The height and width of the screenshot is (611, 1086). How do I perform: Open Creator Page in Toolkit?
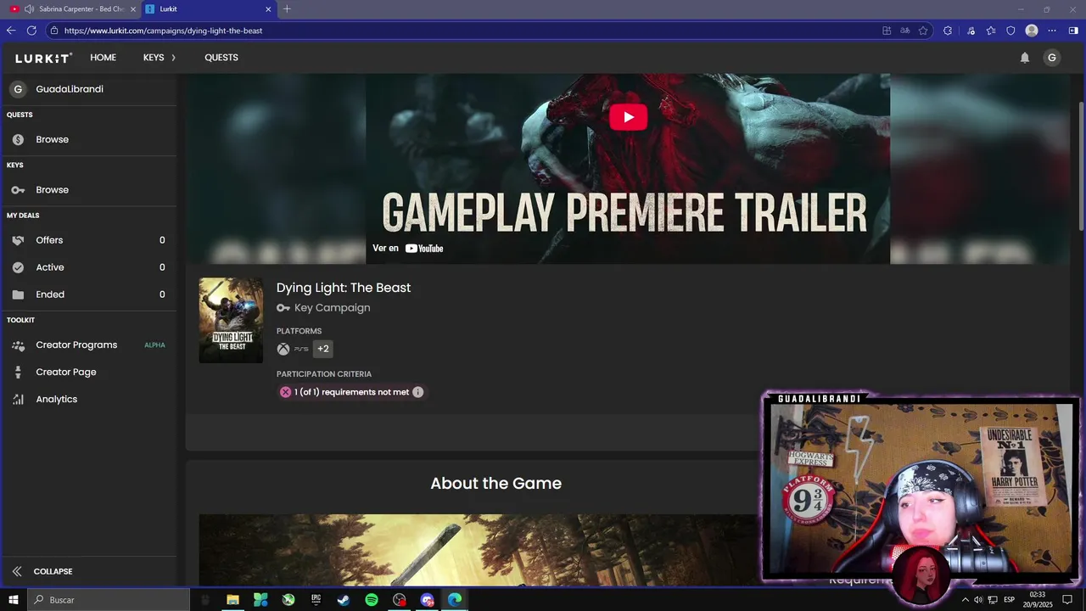click(88, 373)
